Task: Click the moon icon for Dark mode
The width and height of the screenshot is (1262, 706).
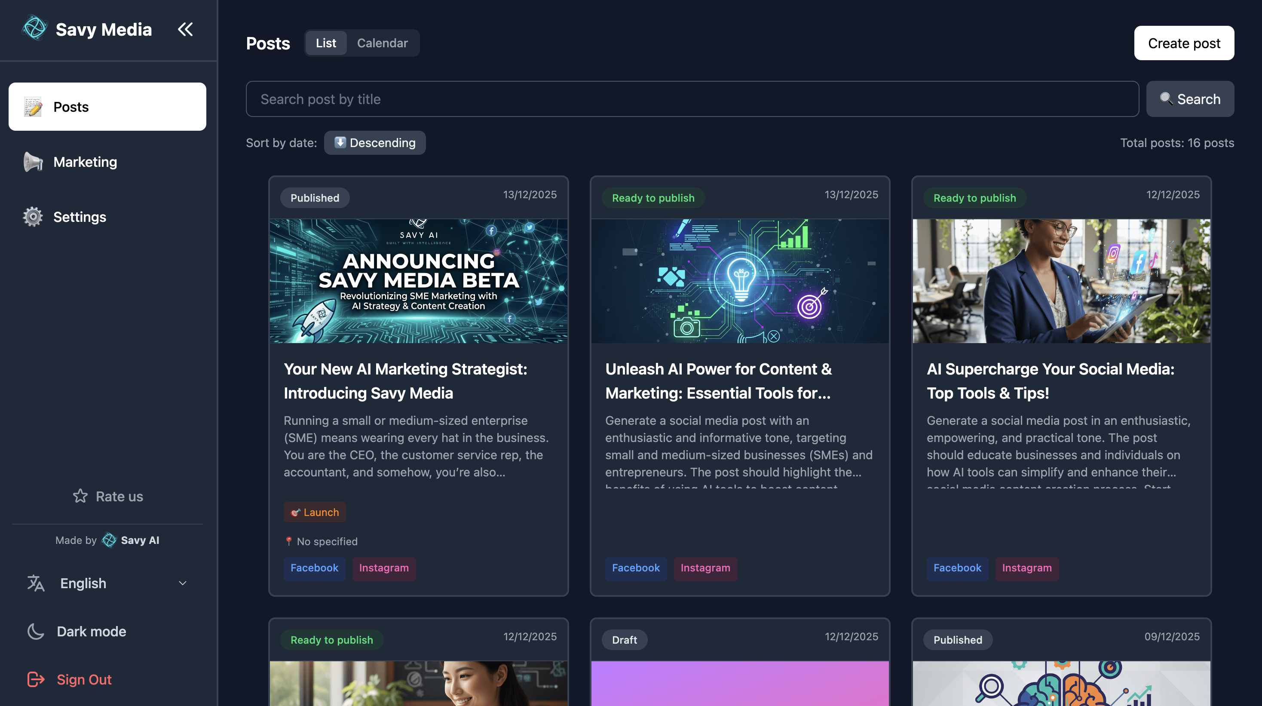Action: click(x=35, y=631)
